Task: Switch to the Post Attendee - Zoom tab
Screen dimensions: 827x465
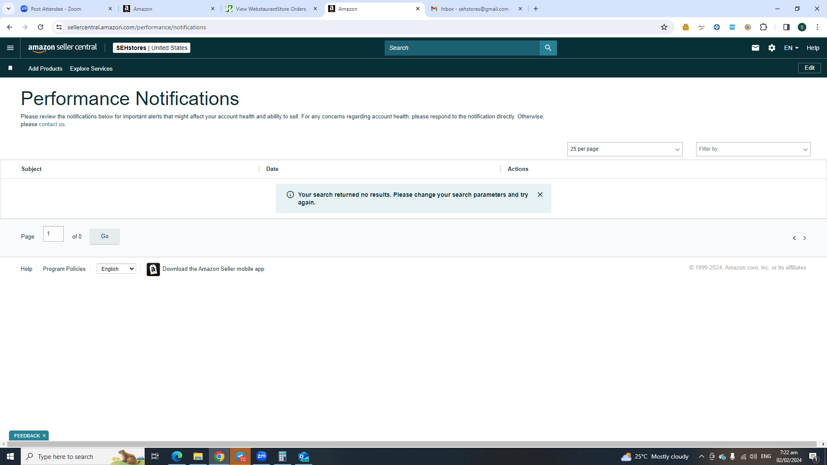Action: (67, 9)
